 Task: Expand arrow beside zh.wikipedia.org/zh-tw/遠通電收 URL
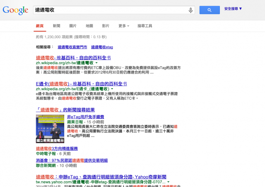96,63
